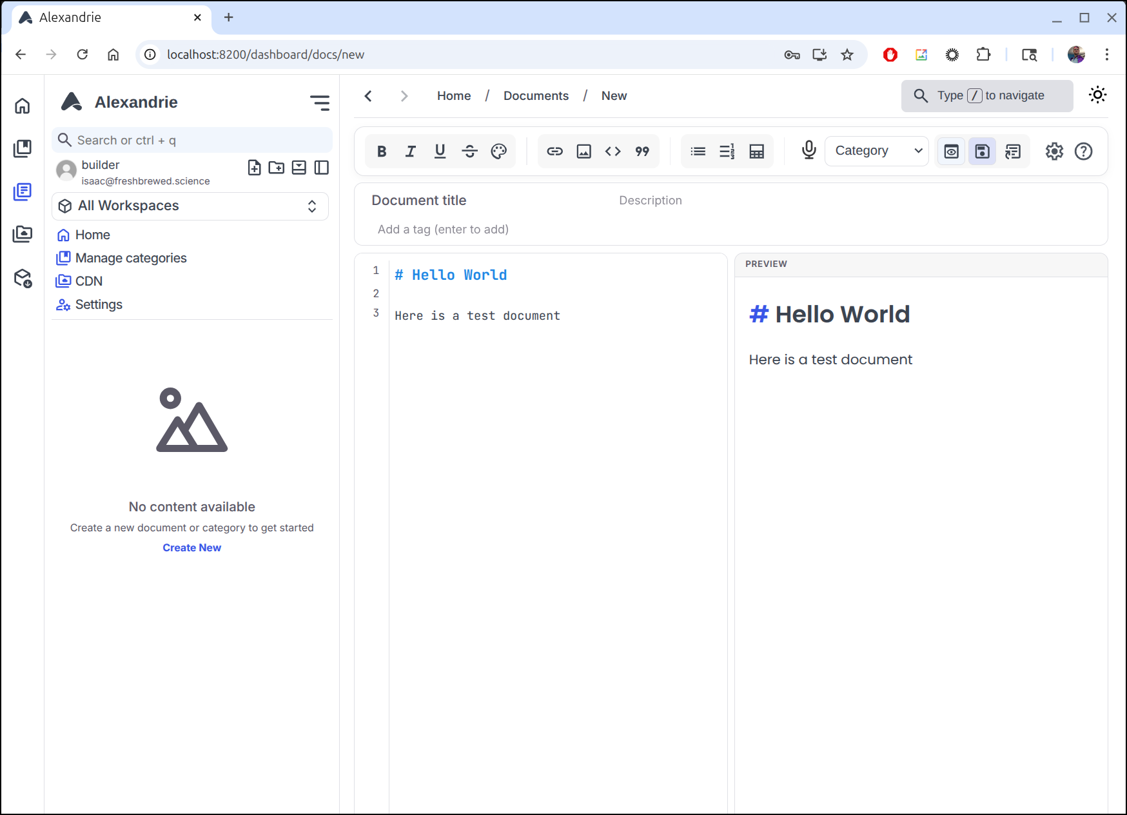Insert a table with the table icon
The width and height of the screenshot is (1127, 815).
(756, 152)
